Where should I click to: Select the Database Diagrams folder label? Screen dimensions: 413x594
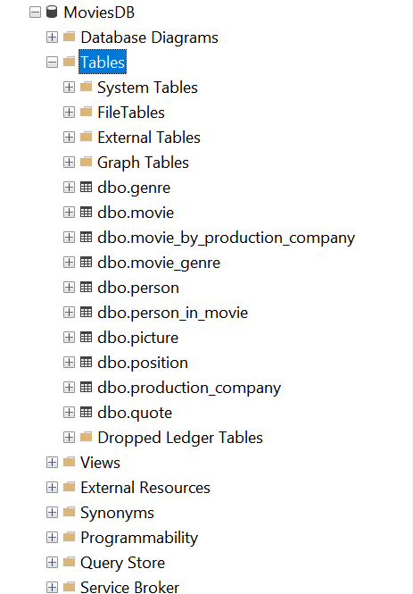click(149, 38)
